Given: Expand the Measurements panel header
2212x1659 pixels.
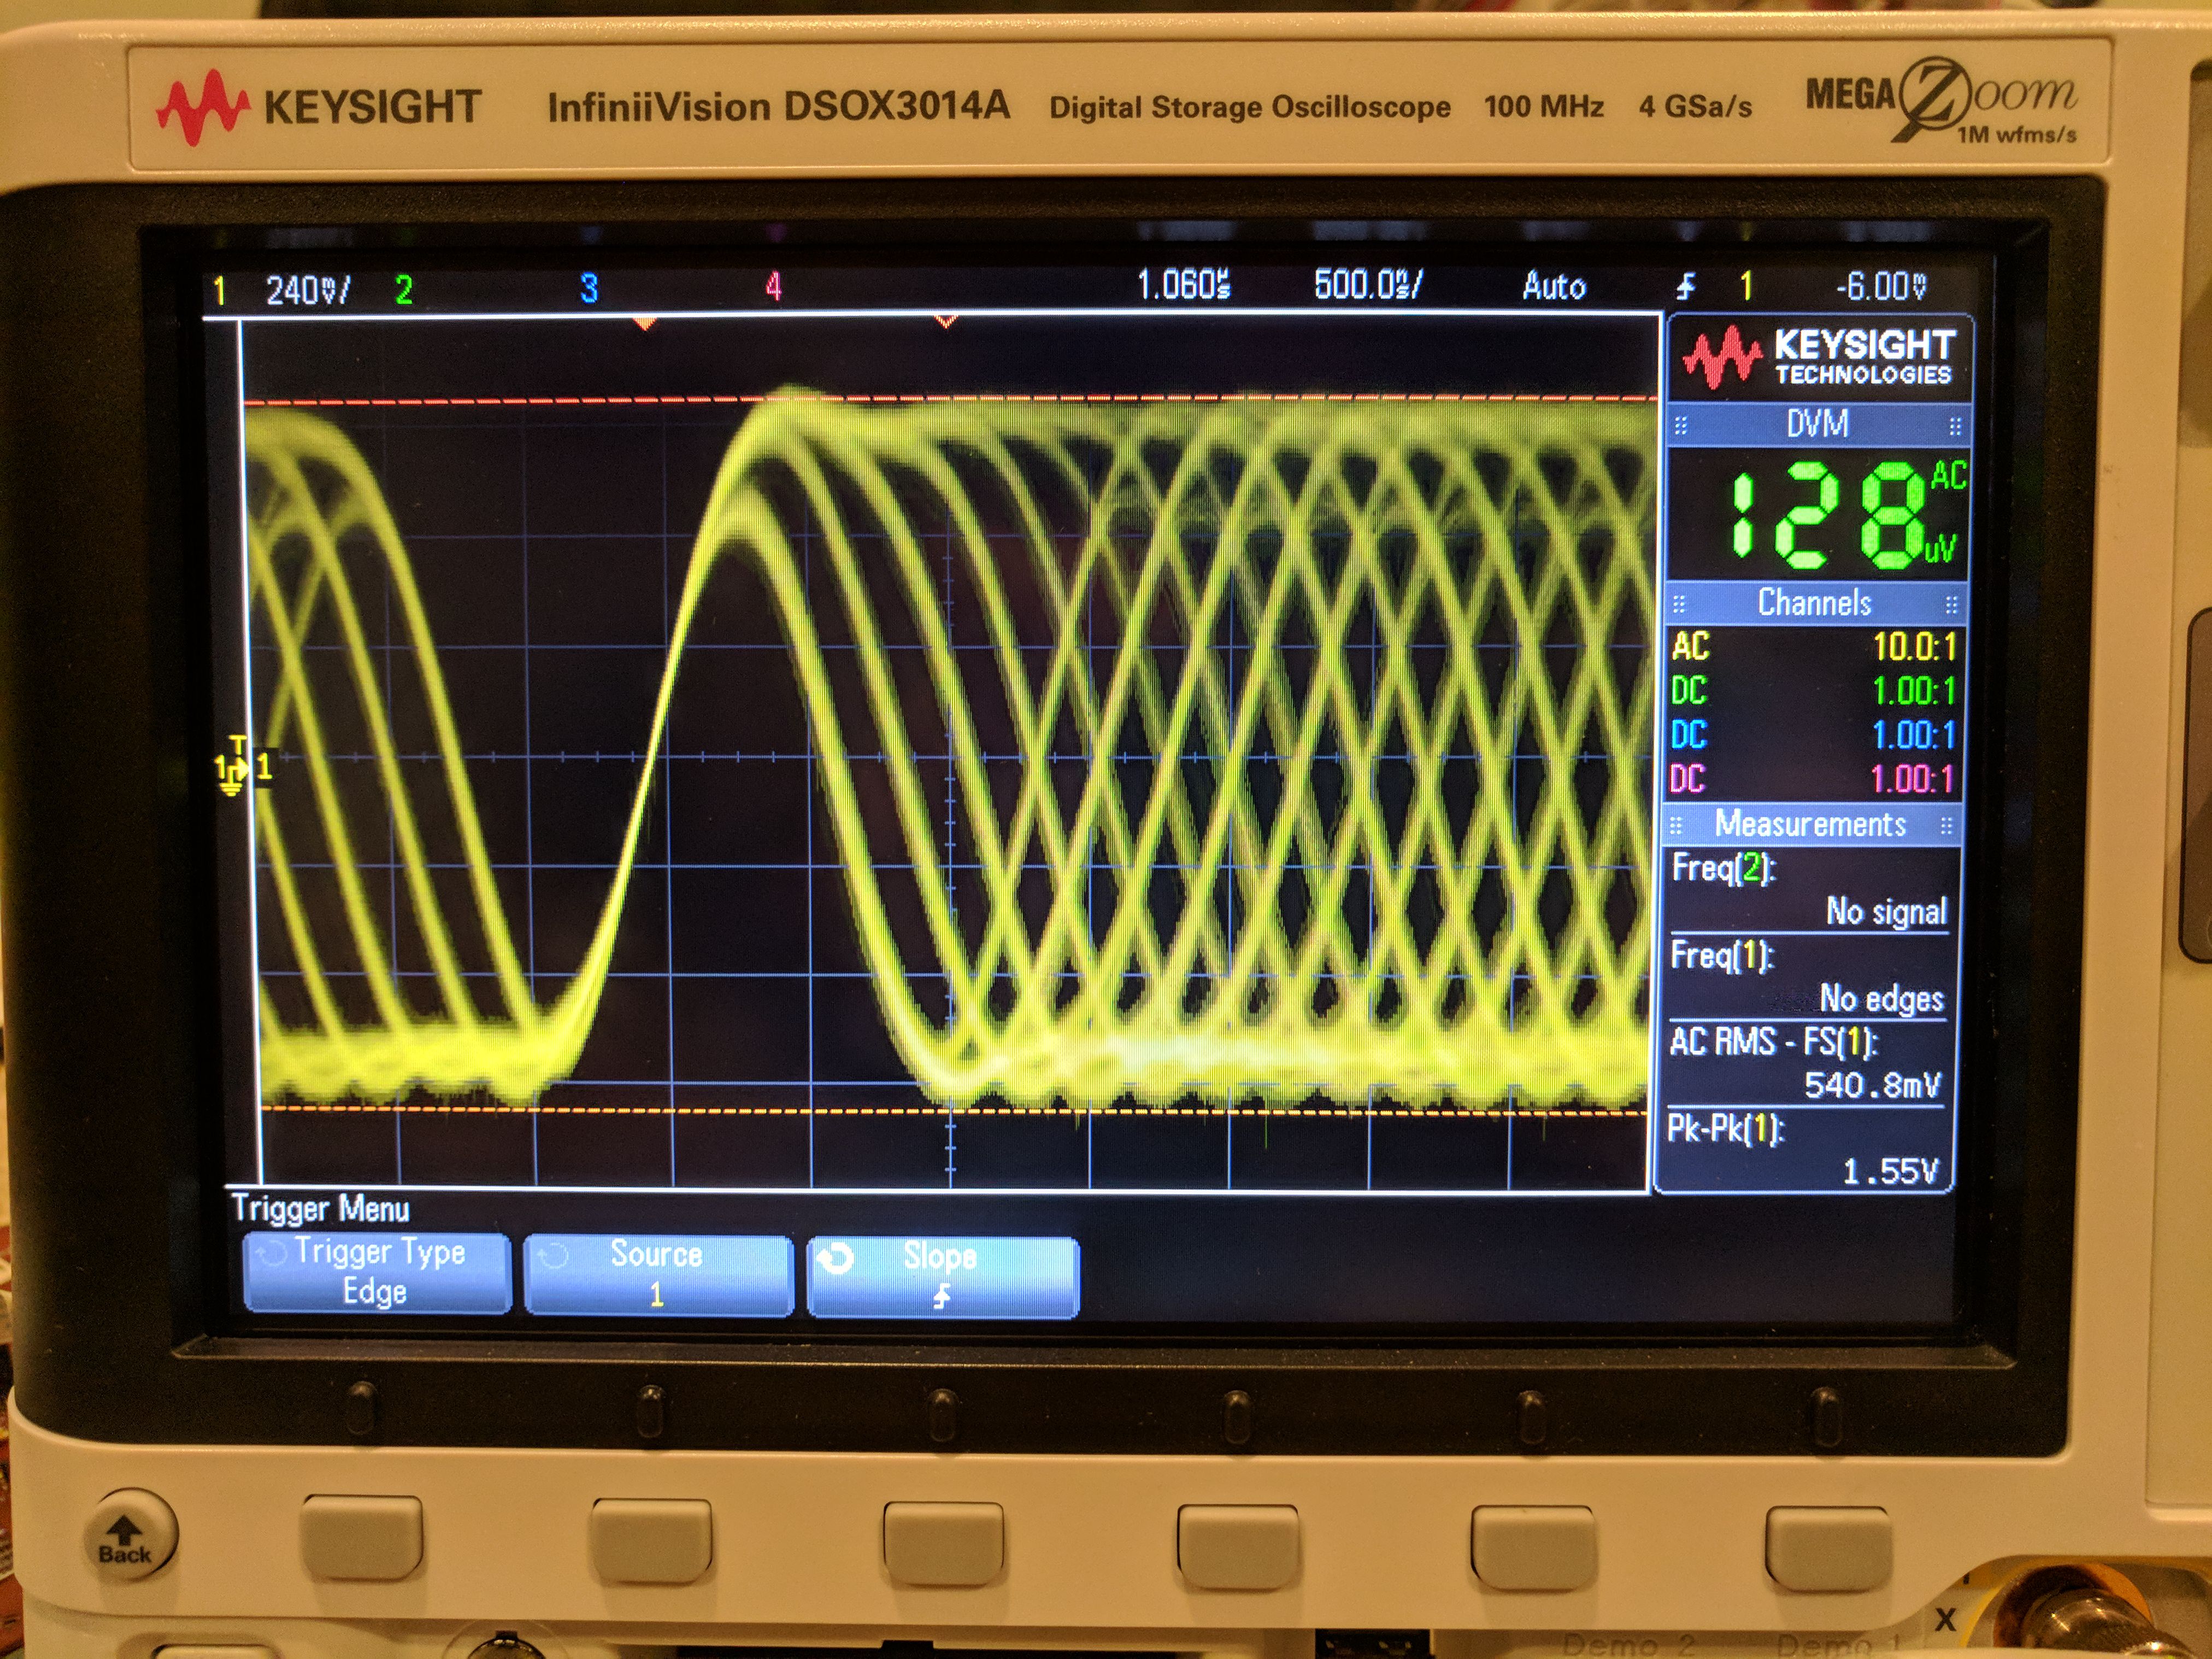Looking at the screenshot, I should 1811,825.
